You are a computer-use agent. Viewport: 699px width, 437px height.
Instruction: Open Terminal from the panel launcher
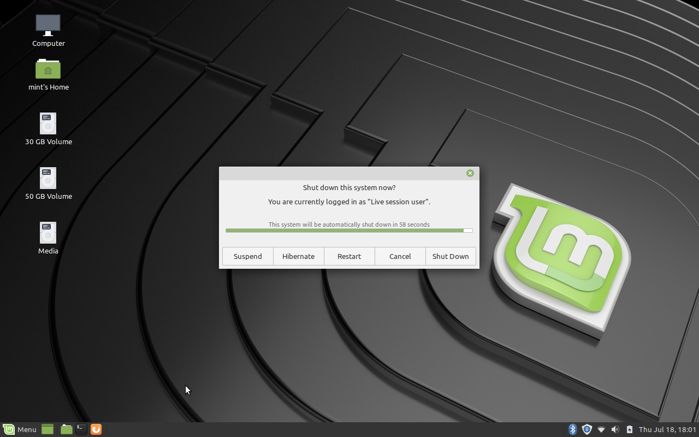(81, 429)
